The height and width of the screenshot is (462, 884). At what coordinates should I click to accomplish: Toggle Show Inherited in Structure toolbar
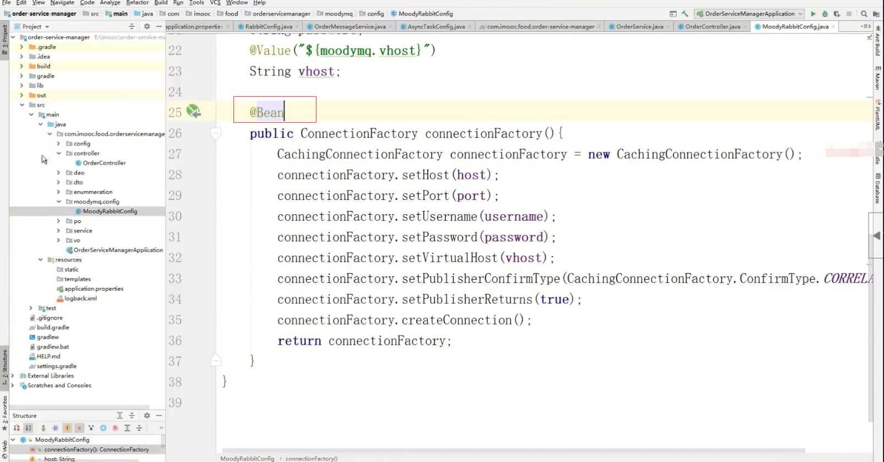43,428
